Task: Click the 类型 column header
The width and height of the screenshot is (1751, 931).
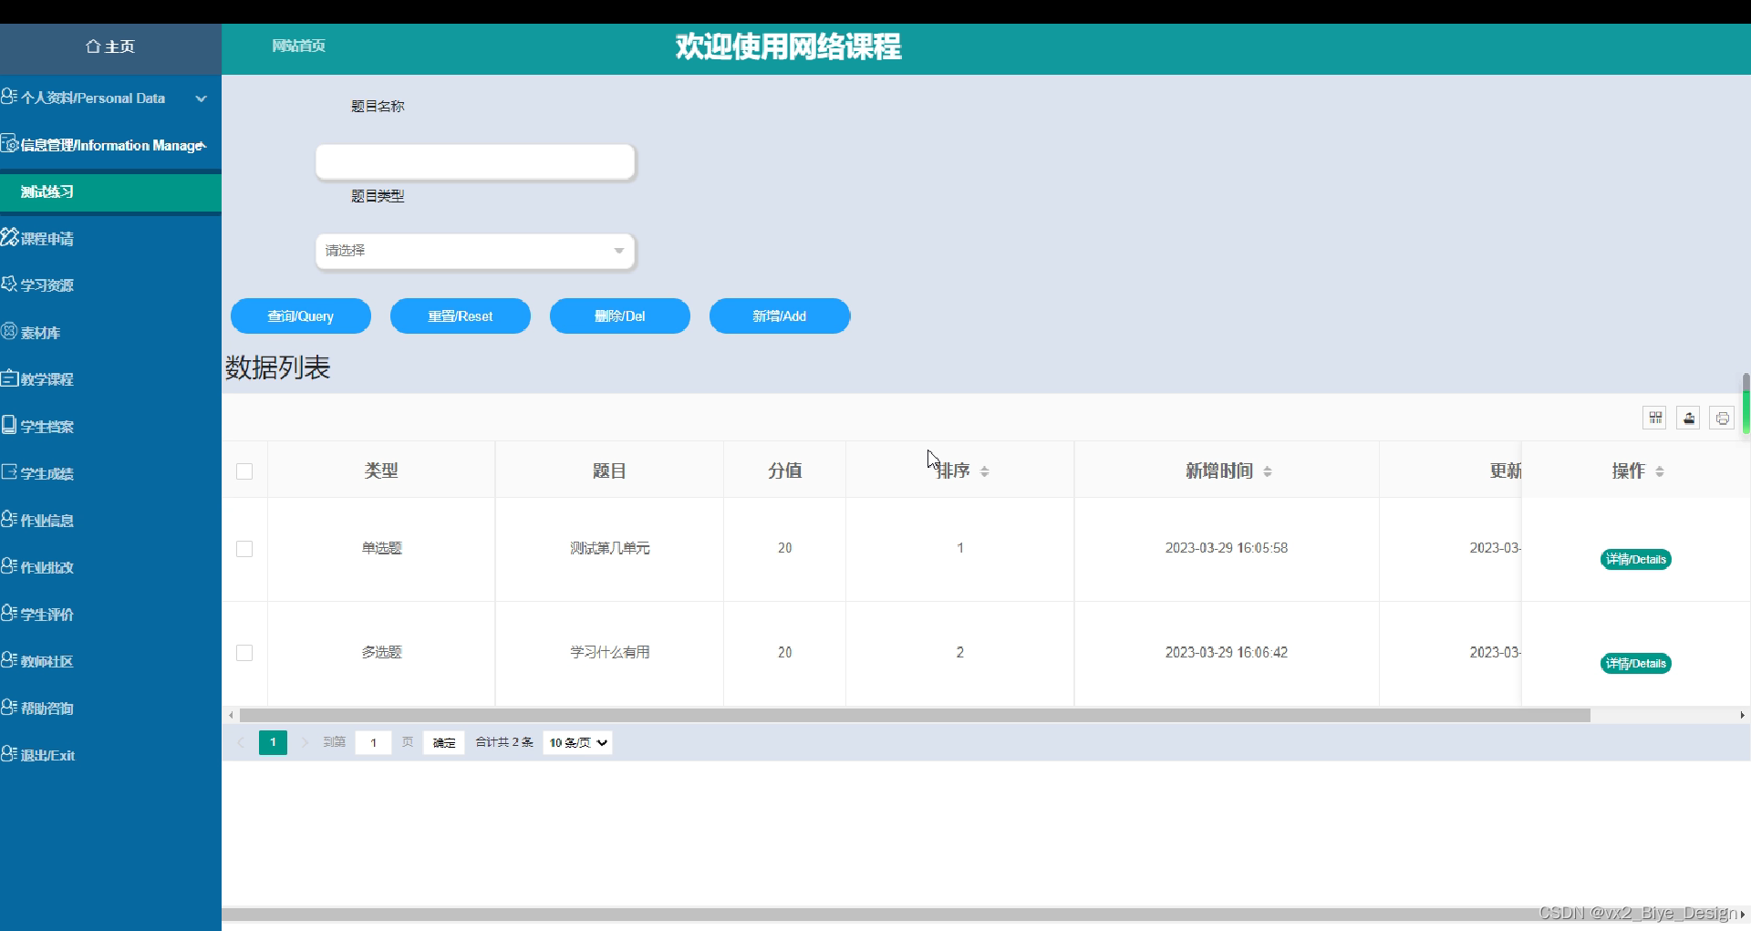Action: coord(381,471)
